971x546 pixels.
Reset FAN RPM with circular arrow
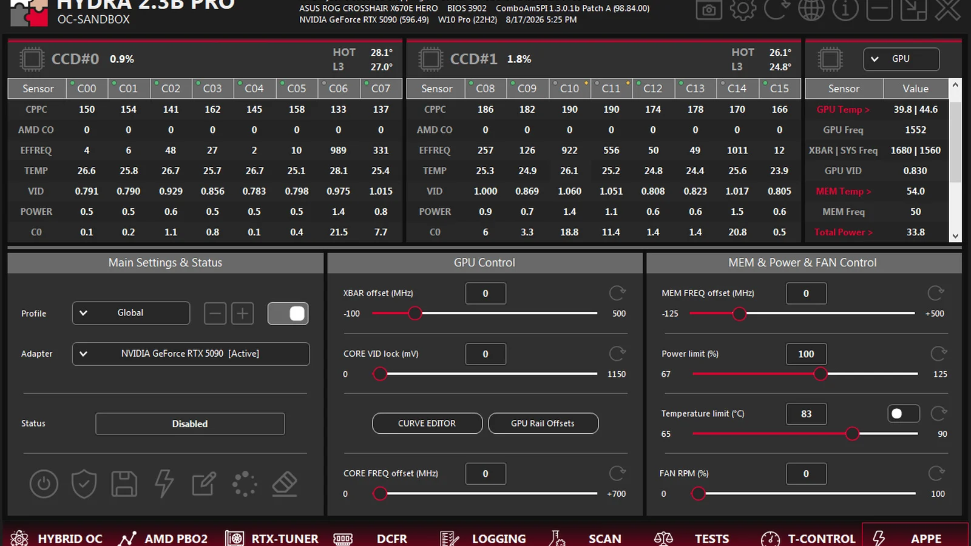click(x=936, y=473)
